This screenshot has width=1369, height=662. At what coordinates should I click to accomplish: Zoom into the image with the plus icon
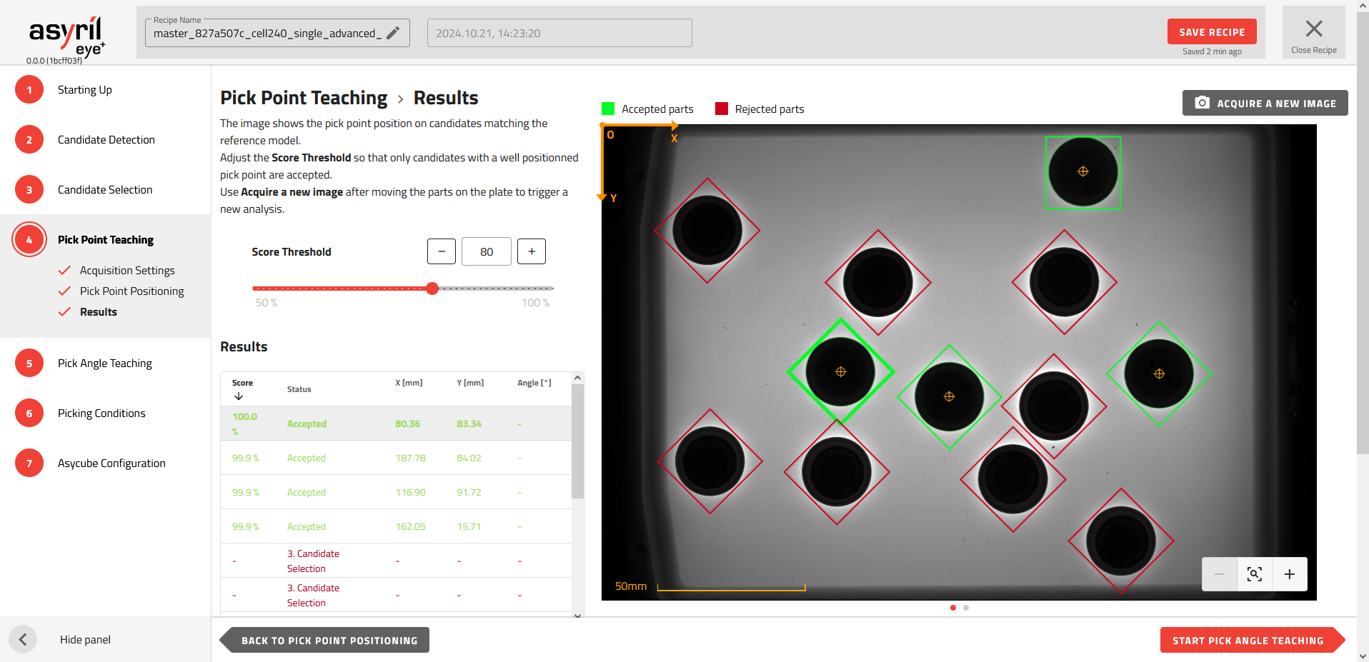tap(1289, 573)
